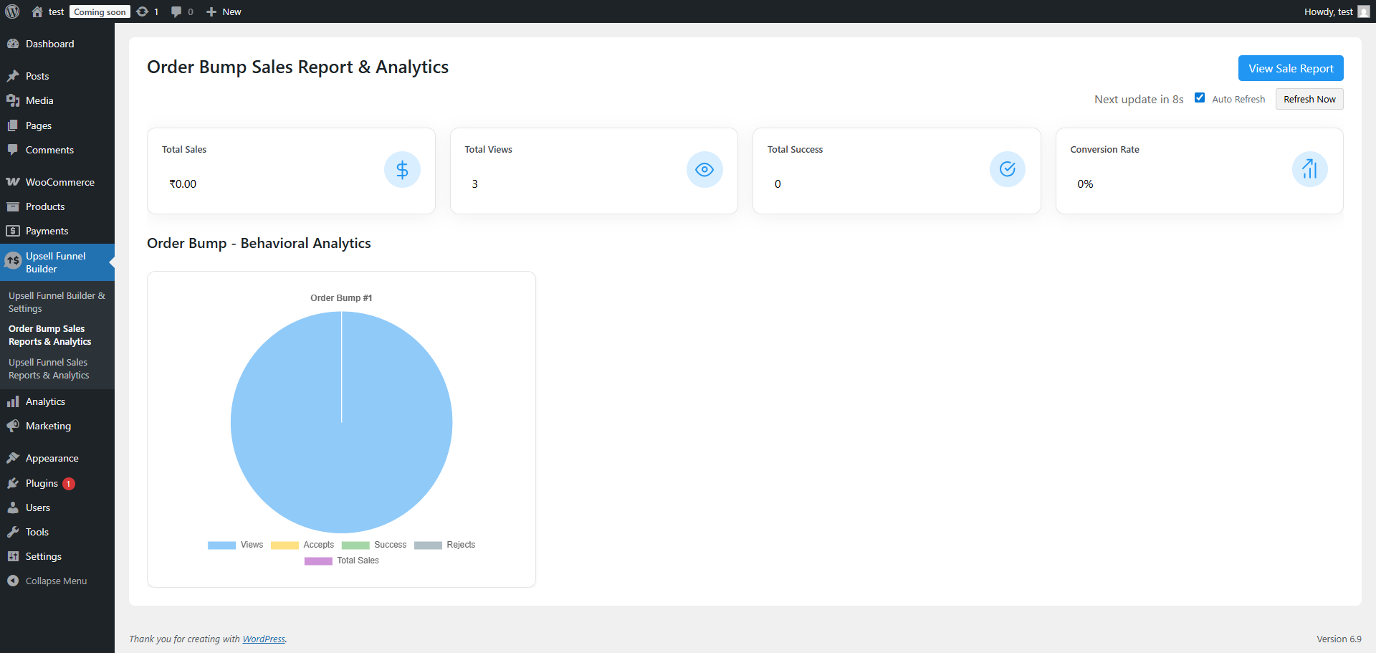Click the eye icon on Total Views card
Image resolution: width=1376 pixels, height=653 pixels.
coord(704,170)
